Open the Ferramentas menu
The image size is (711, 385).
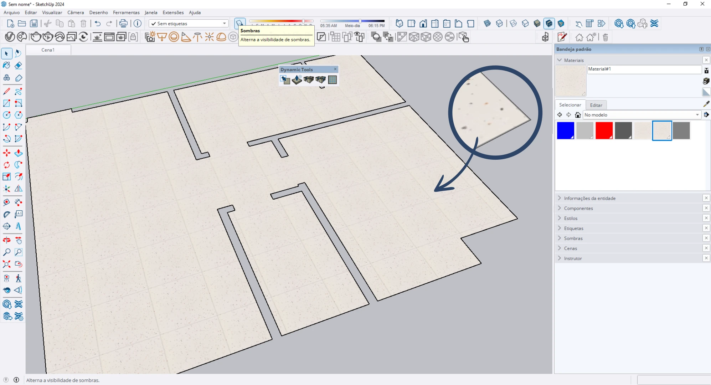point(126,12)
